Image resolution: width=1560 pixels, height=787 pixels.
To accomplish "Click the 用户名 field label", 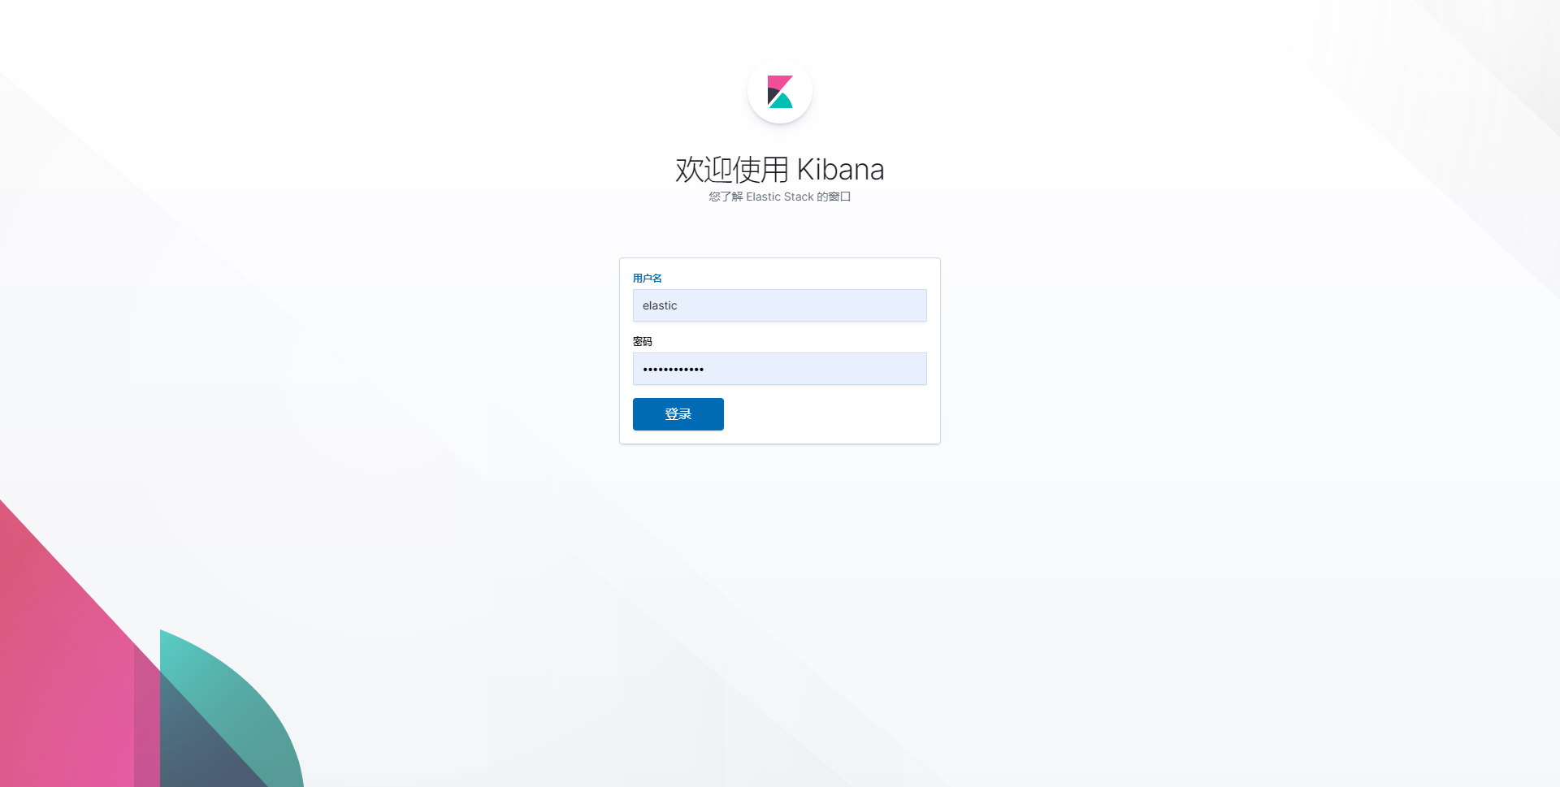I will click(x=647, y=278).
